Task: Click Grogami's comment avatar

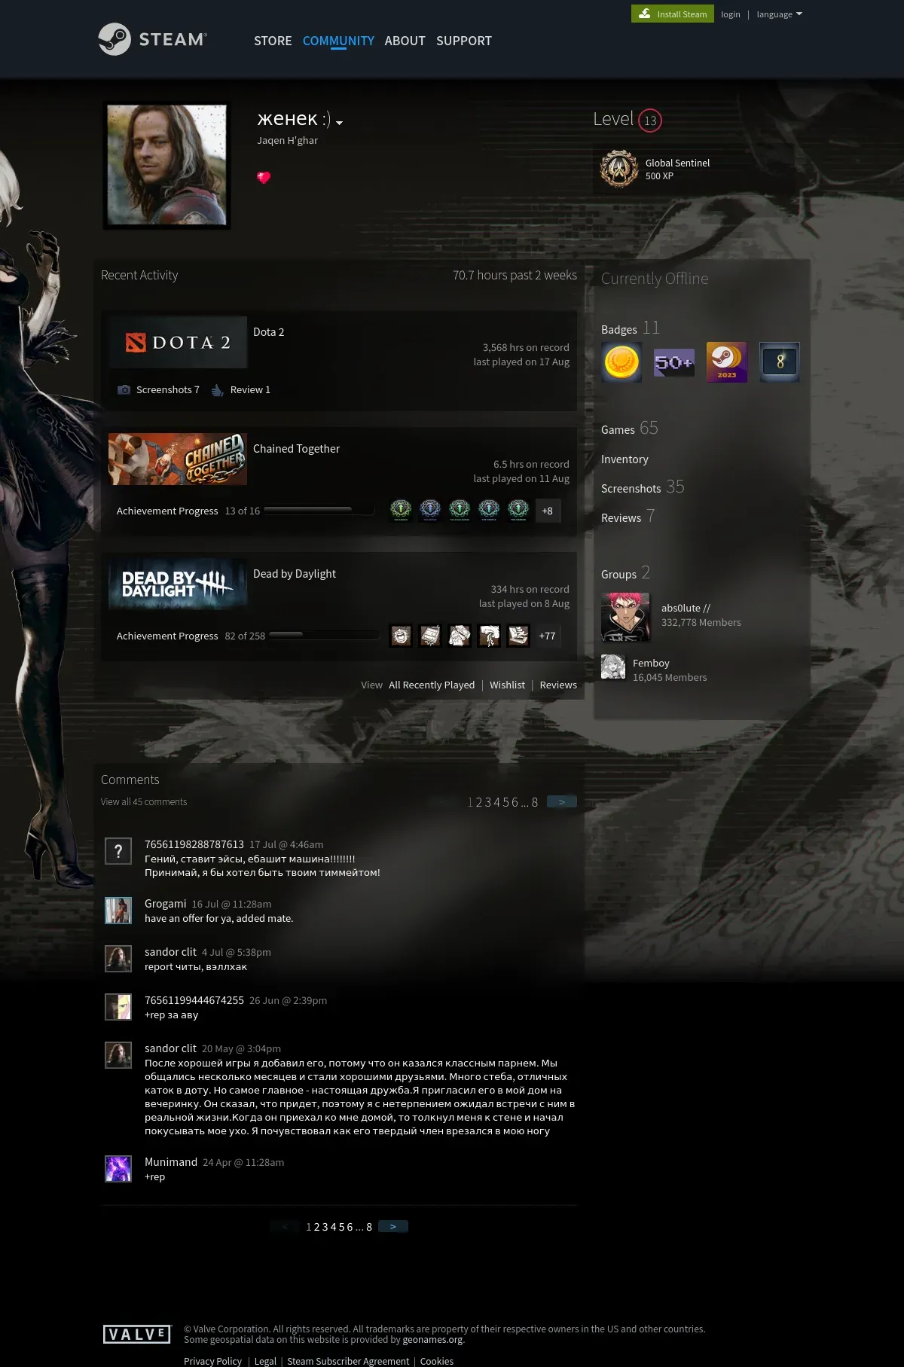Action: click(118, 911)
